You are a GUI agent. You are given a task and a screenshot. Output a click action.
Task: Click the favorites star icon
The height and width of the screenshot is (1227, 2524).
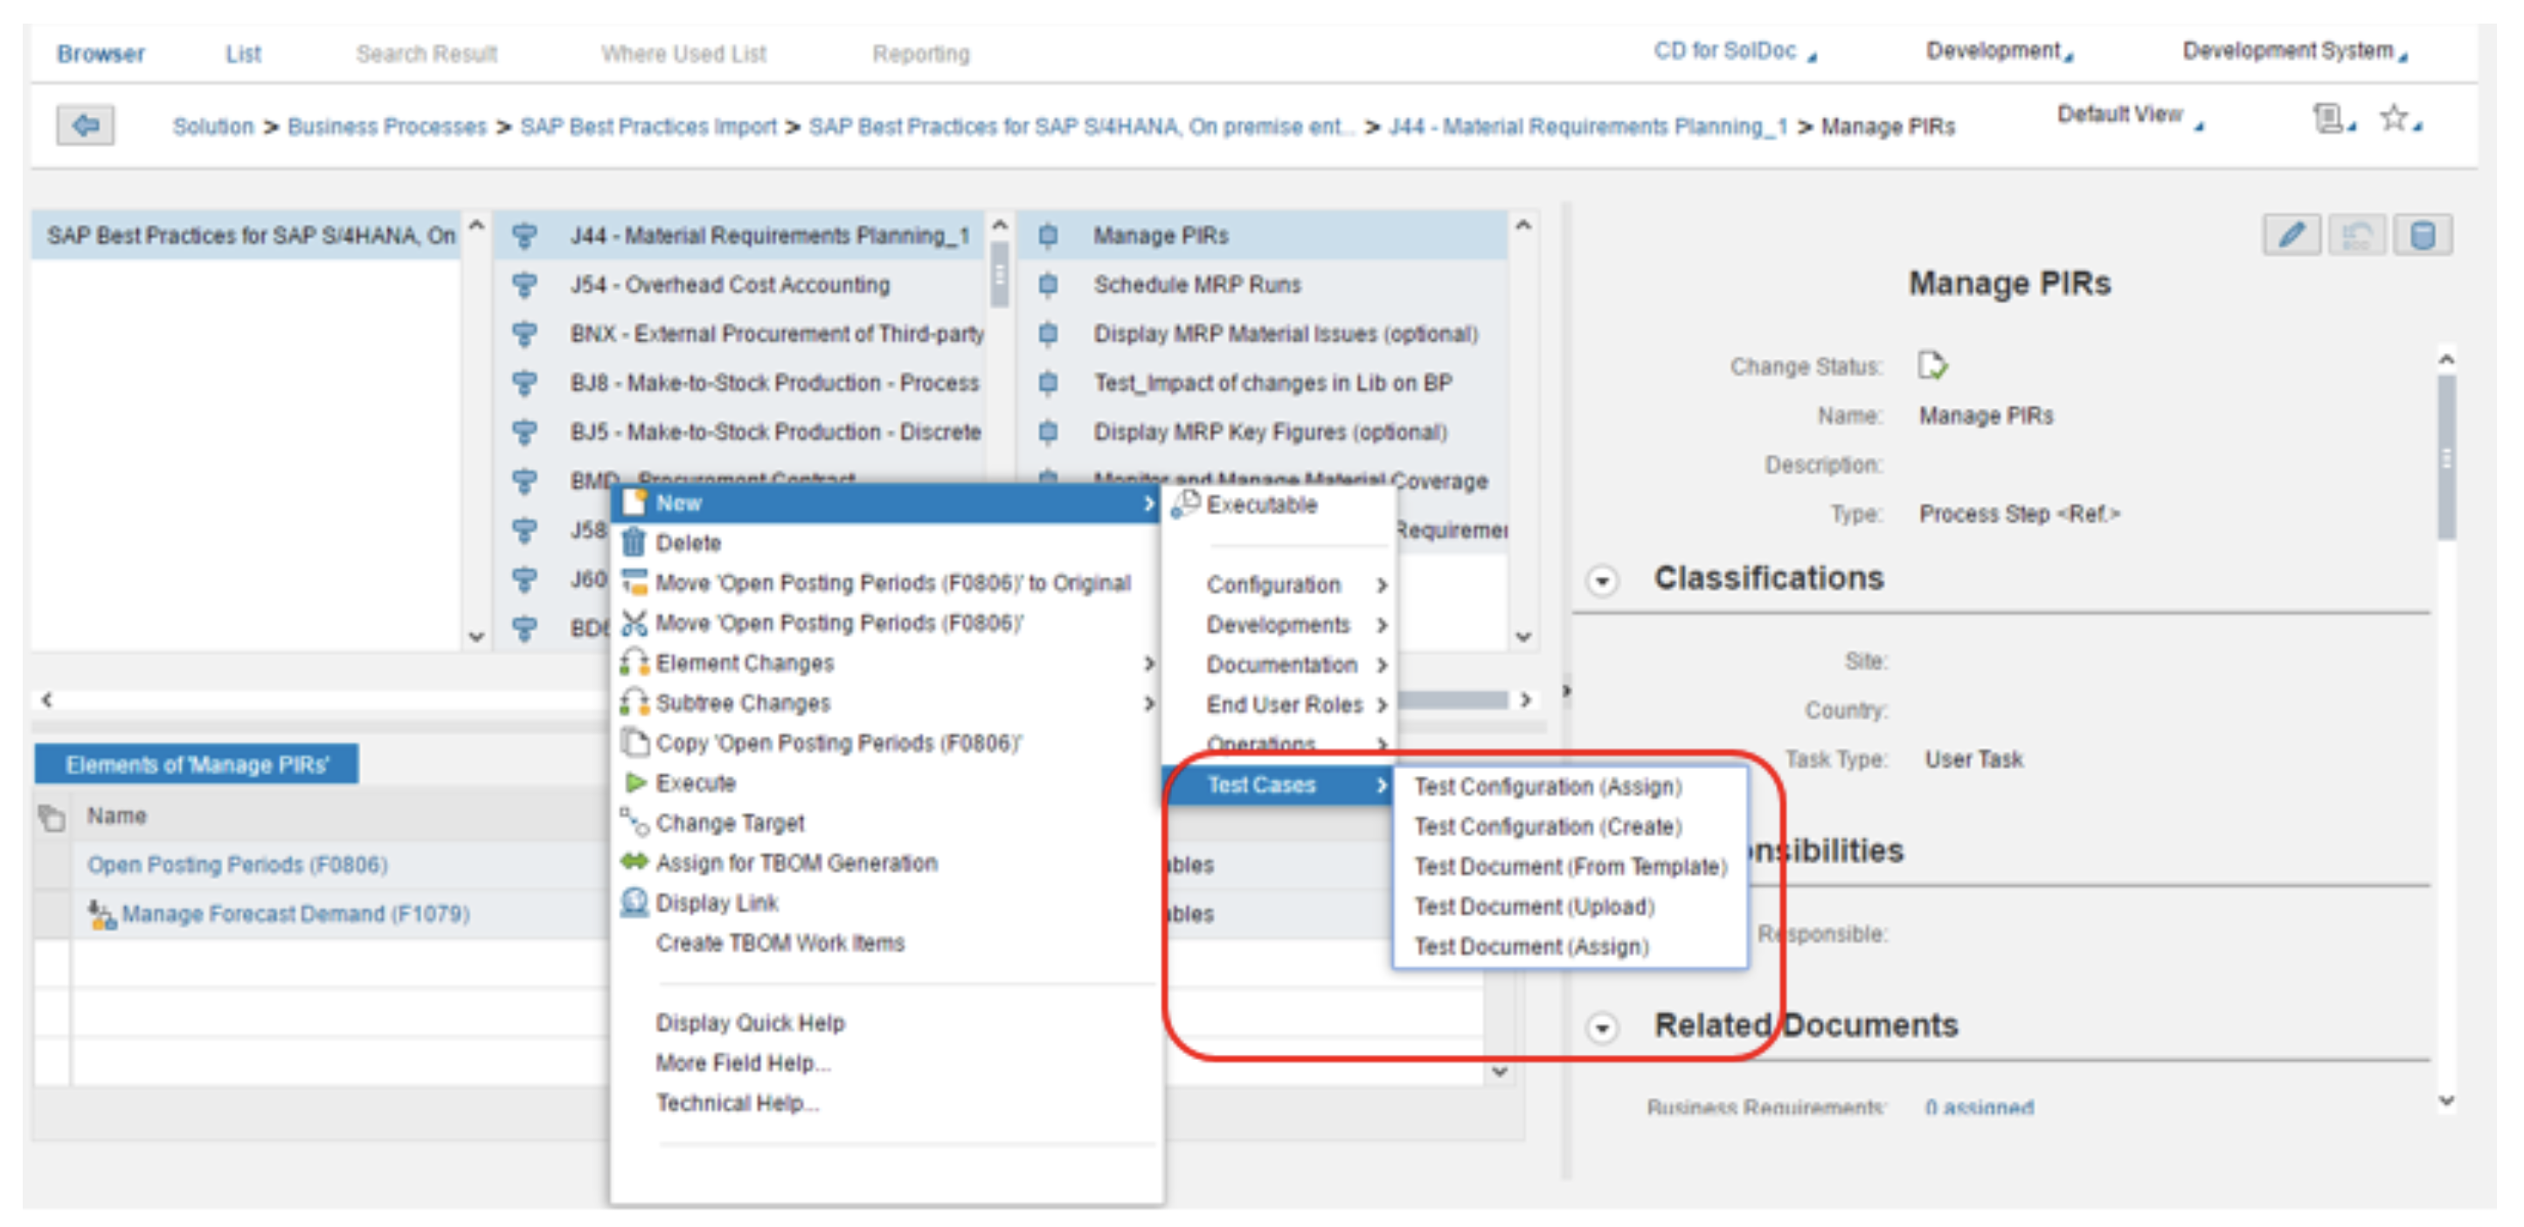coord(2394,119)
